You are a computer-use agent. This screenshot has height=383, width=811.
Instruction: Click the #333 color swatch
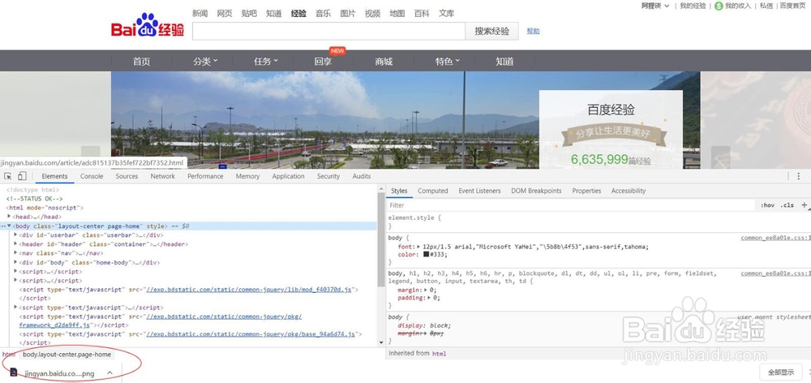pos(427,254)
